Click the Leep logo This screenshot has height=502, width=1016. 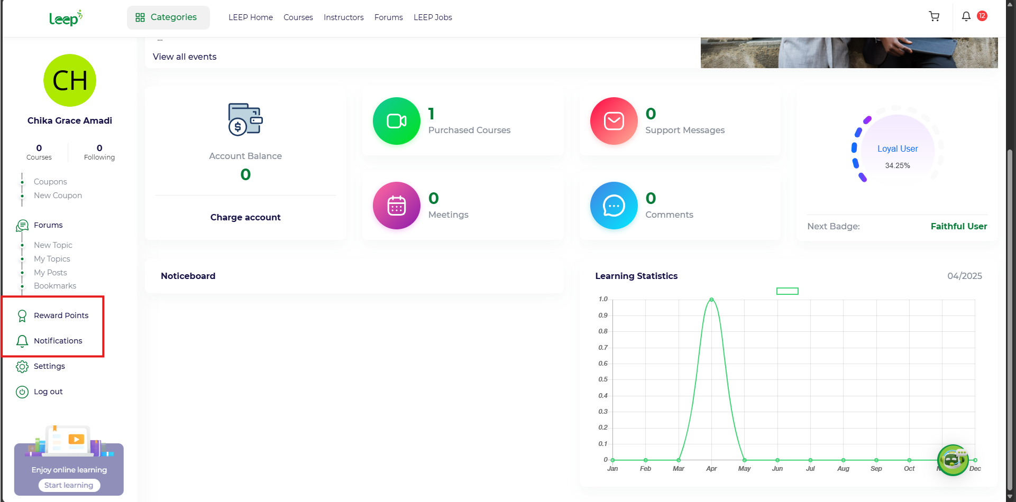[x=66, y=18]
